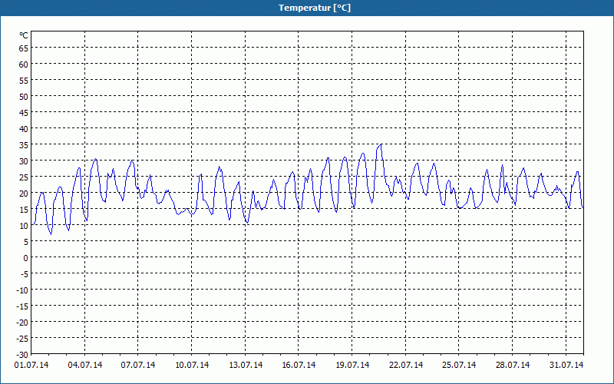Viewport: 614px width, 384px height.
Task: Click the -5 y-axis label
Action: point(24,274)
